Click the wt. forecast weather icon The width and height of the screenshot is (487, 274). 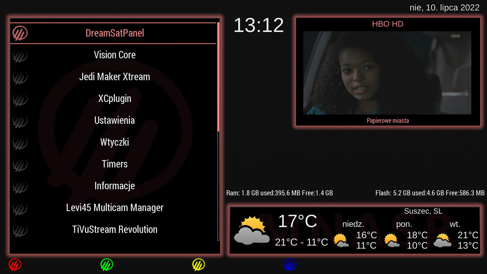[442, 241]
